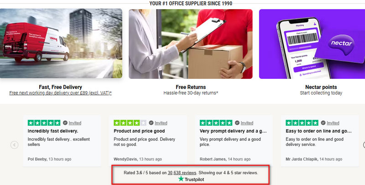Select the Nectar points heading

coord(321,87)
